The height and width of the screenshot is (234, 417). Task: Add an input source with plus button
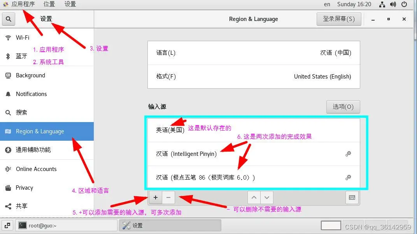pyautogui.click(x=156, y=197)
